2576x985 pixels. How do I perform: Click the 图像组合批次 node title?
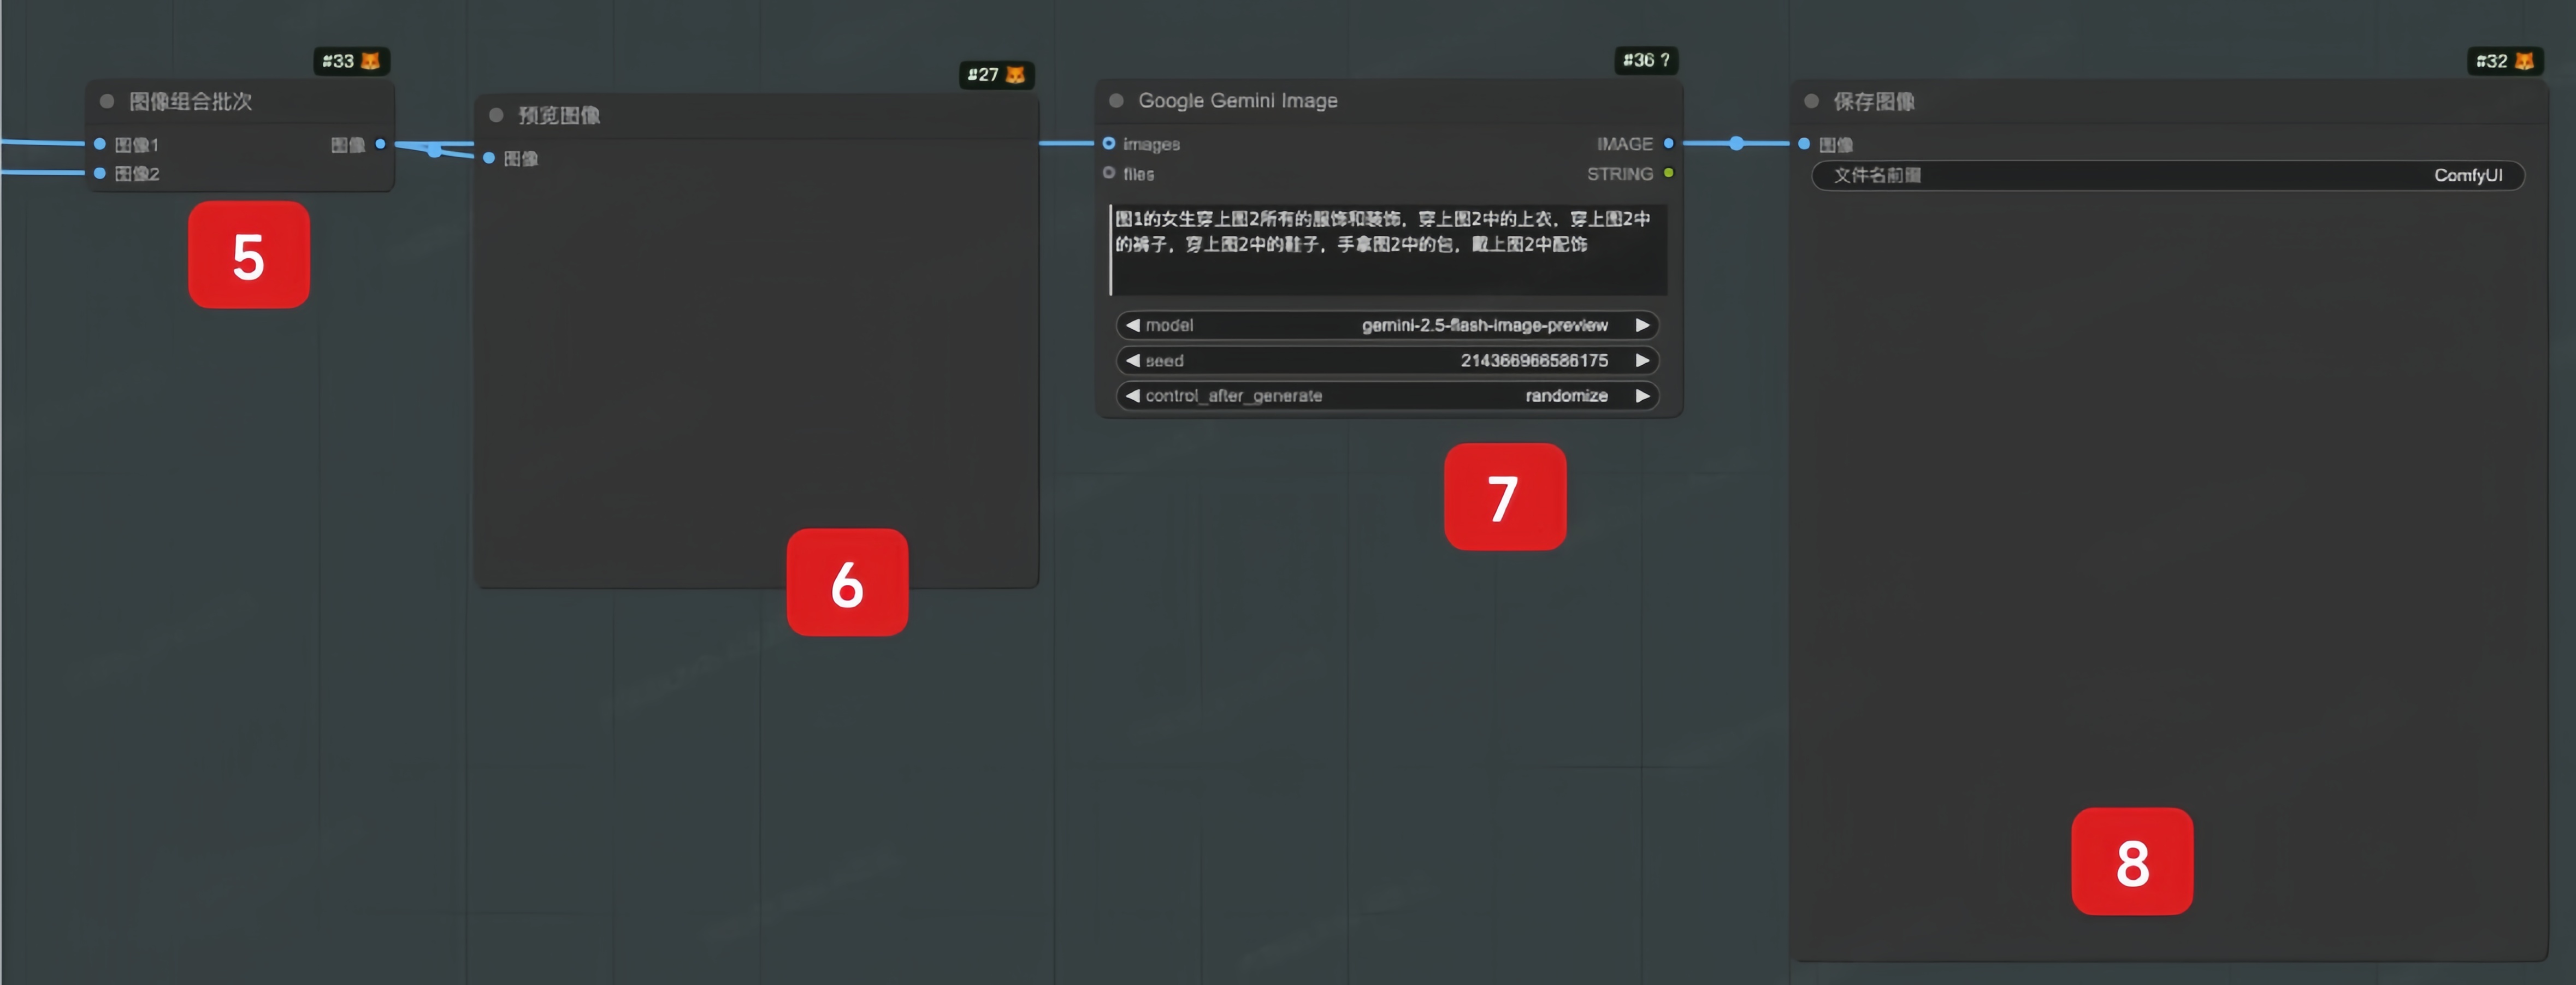(190, 101)
